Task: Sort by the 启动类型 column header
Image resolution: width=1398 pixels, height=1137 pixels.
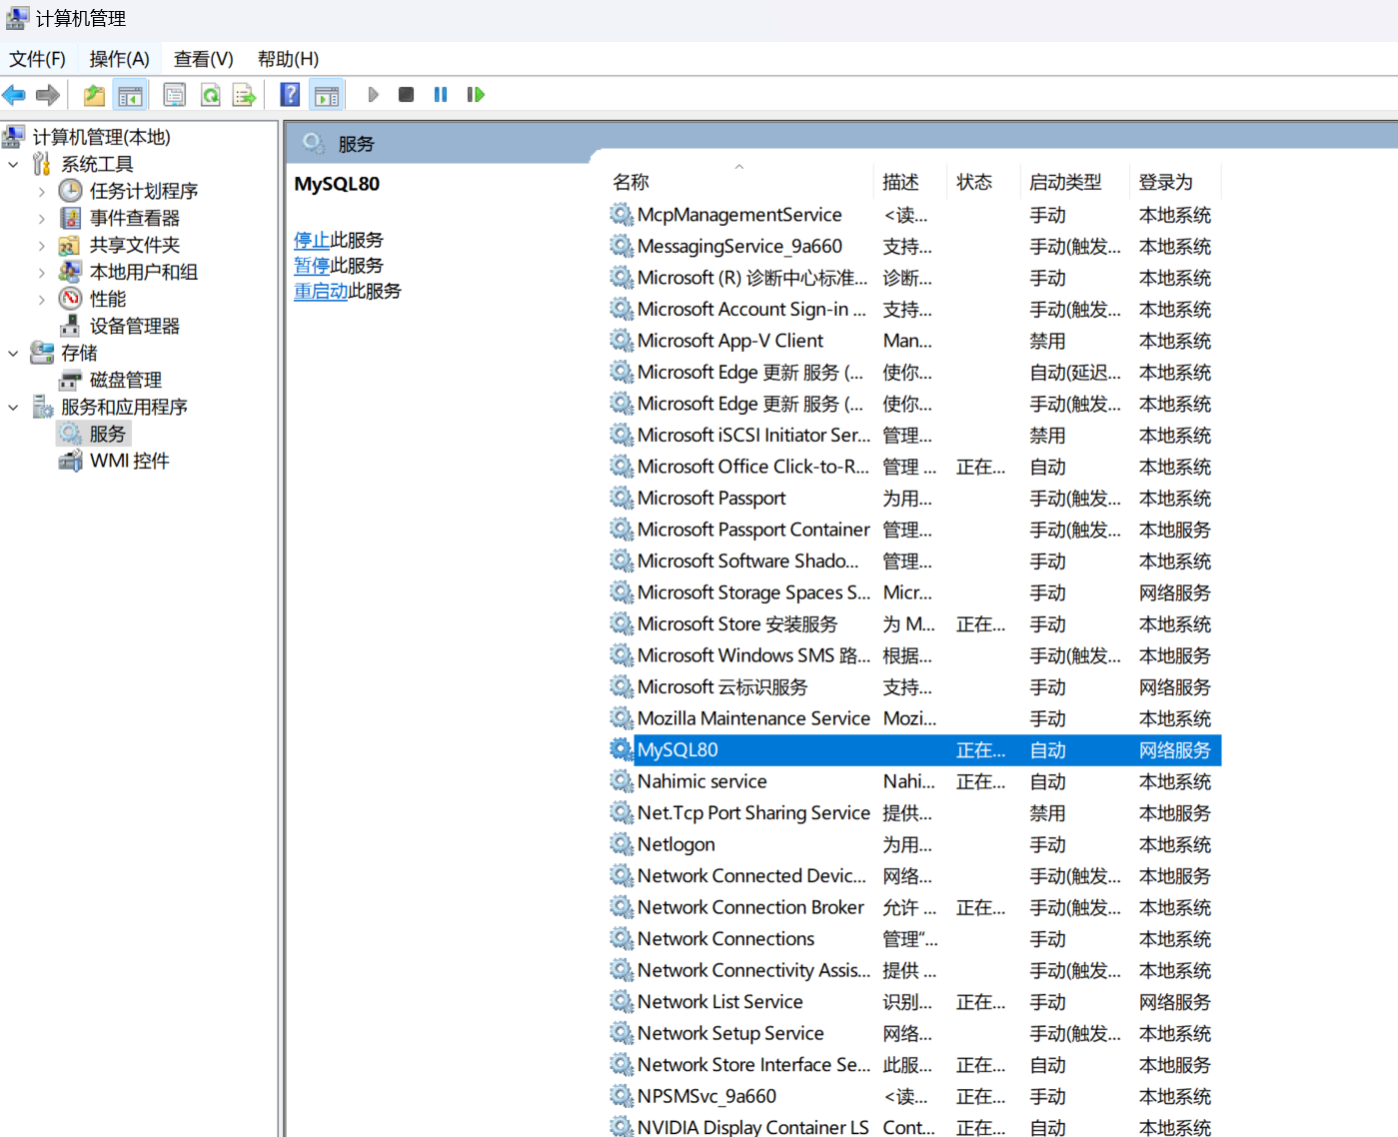Action: coord(1075,182)
